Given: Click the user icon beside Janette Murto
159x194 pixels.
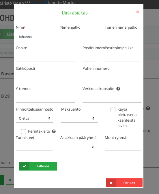Looking at the screenshot, I should [x=45, y=3].
